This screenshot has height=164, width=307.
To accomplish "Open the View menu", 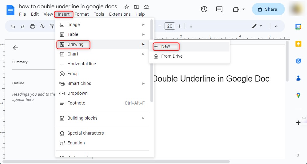I will pos(48,14).
